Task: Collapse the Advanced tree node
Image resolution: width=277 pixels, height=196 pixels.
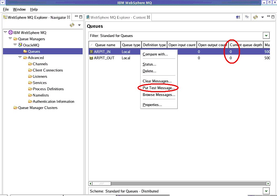Action: [x=19, y=57]
